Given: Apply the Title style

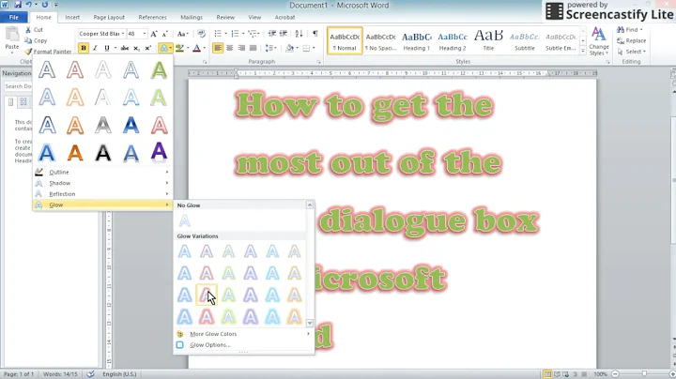Looking at the screenshot, I should point(488,41).
